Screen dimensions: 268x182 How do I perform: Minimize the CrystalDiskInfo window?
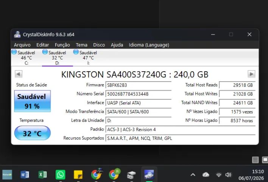coord(213,35)
